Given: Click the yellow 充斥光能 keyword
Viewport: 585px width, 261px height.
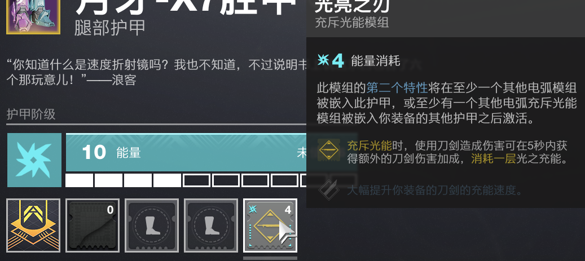Looking at the screenshot, I should 365,145.
